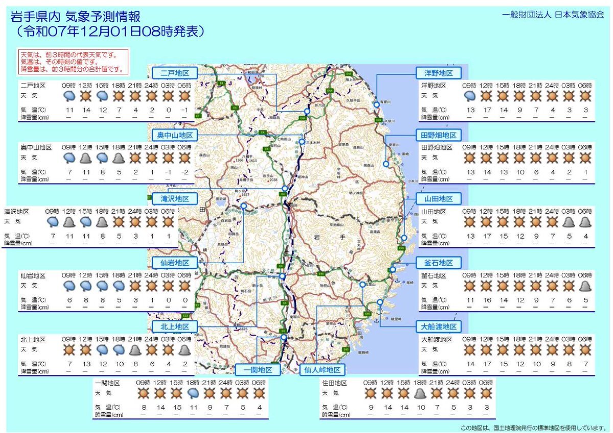The width and height of the screenshot is (613, 433).
Task: Click the 釜石地区 blue map label
Action: [x=438, y=263]
